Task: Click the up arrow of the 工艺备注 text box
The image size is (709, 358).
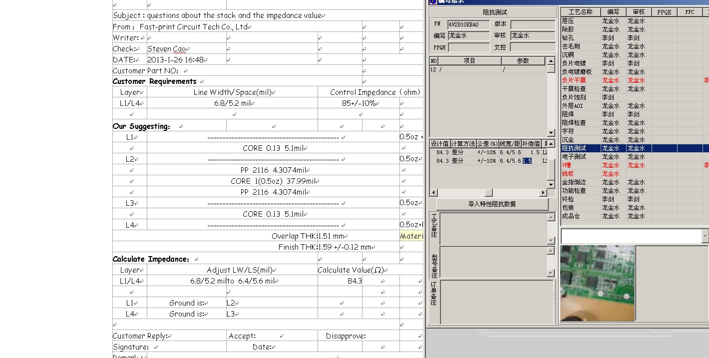Action: tap(551, 217)
